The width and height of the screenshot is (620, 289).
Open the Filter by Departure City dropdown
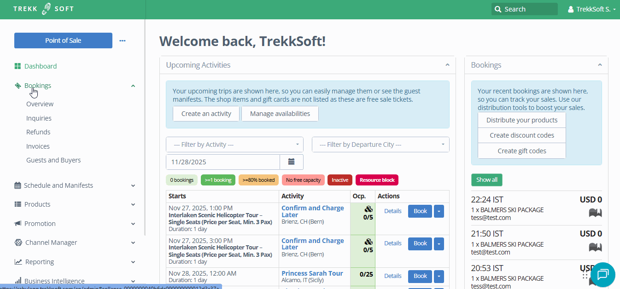(380, 144)
